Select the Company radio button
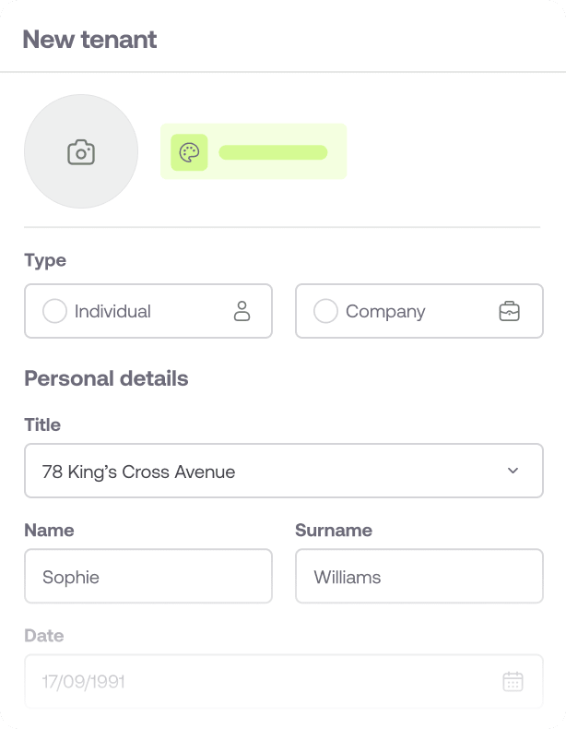 325,311
